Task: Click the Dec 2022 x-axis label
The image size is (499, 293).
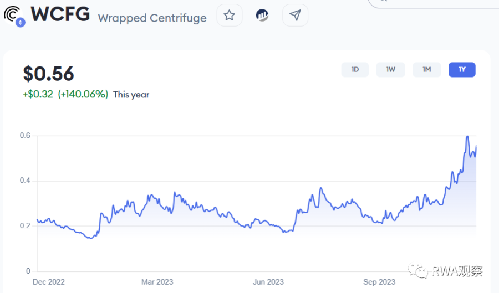Action: (x=49, y=282)
